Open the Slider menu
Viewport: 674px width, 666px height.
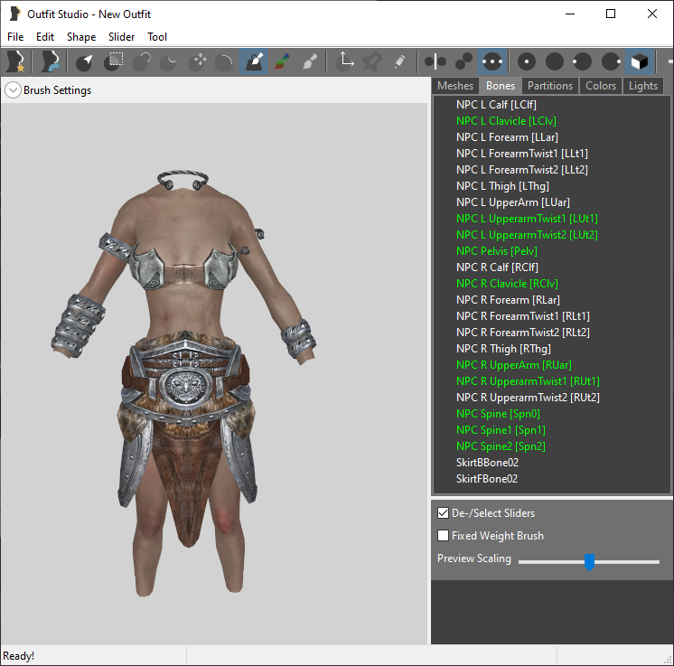(122, 37)
